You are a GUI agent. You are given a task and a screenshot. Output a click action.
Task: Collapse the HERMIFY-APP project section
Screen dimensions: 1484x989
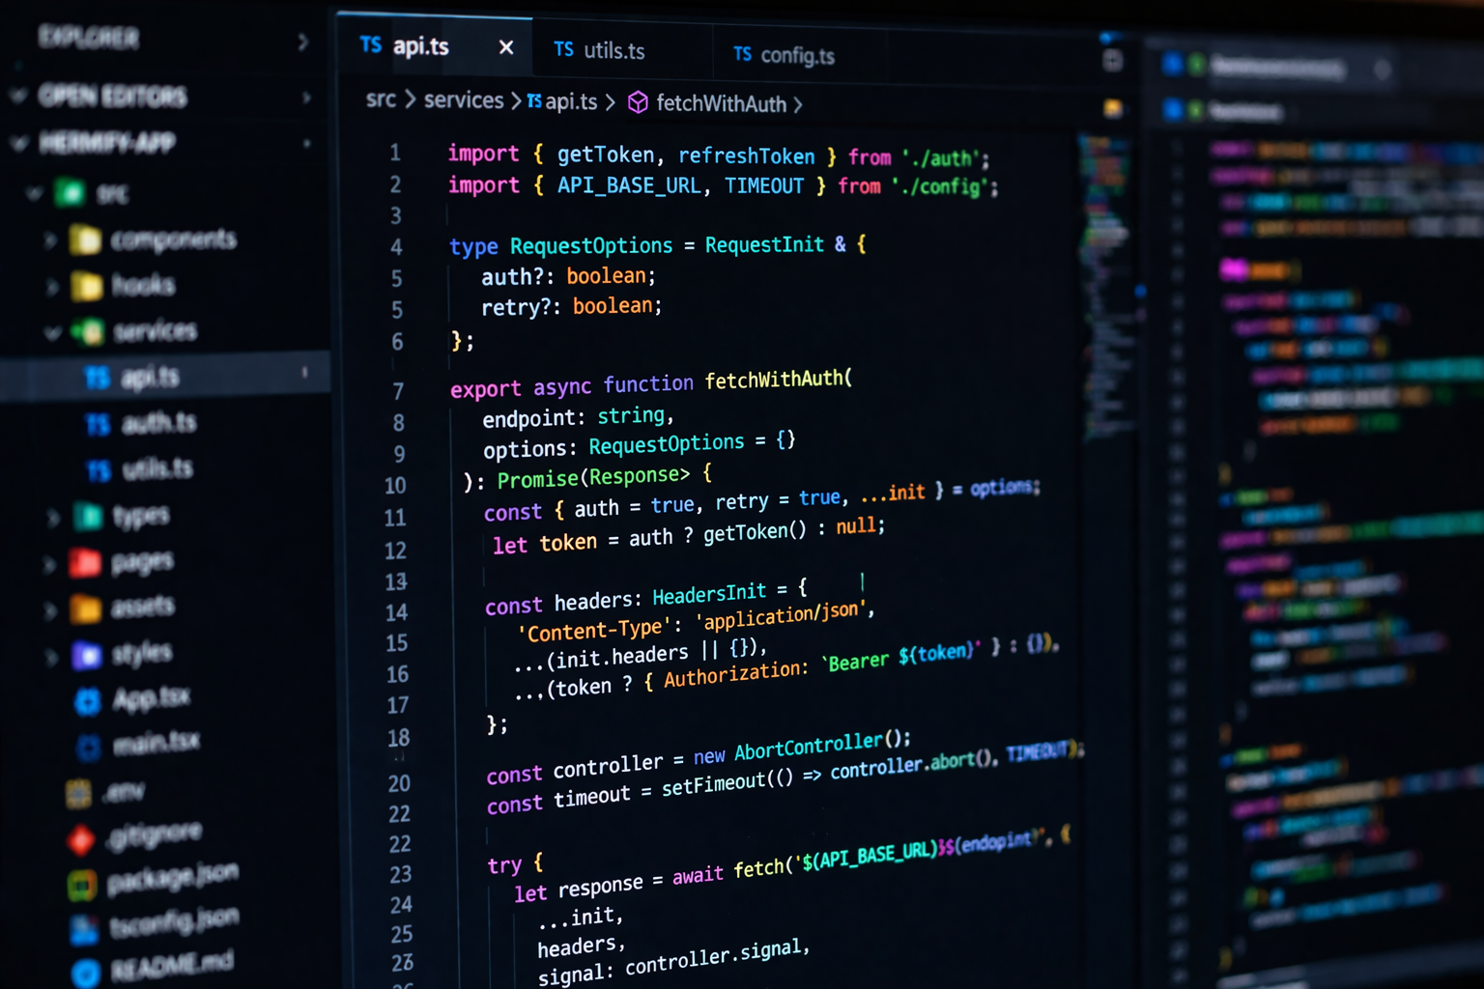pos(18,143)
